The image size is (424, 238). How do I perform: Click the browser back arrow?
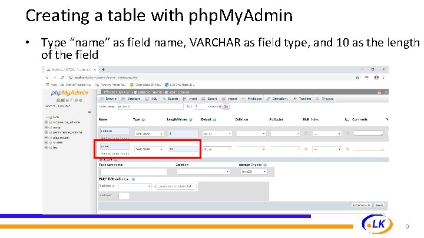(47, 78)
